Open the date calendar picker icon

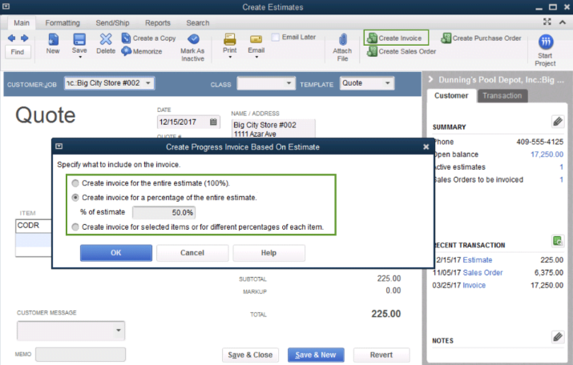213,122
